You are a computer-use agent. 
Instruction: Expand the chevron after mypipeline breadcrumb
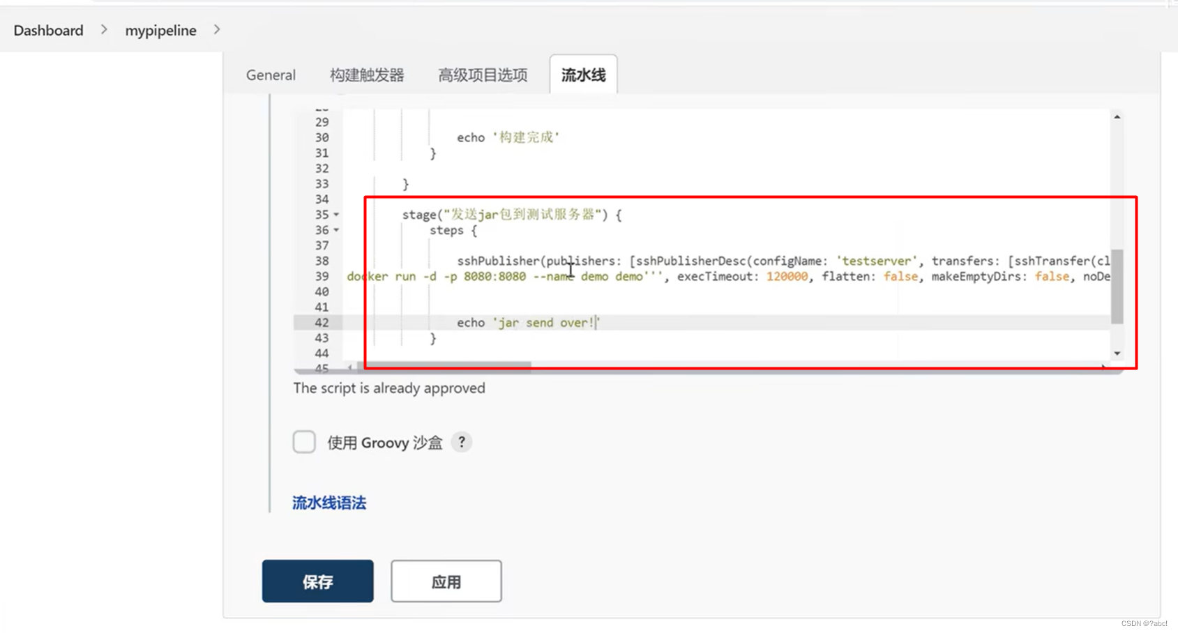(x=217, y=29)
